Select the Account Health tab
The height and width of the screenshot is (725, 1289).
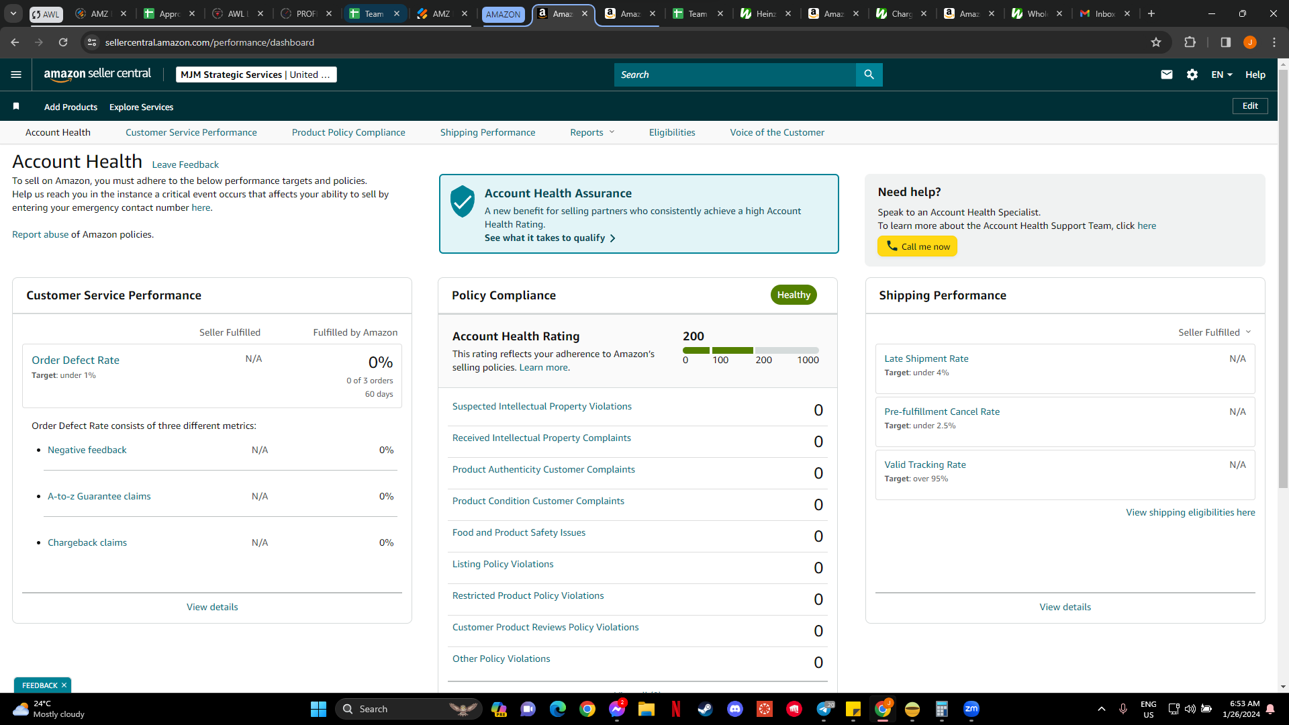pos(58,132)
